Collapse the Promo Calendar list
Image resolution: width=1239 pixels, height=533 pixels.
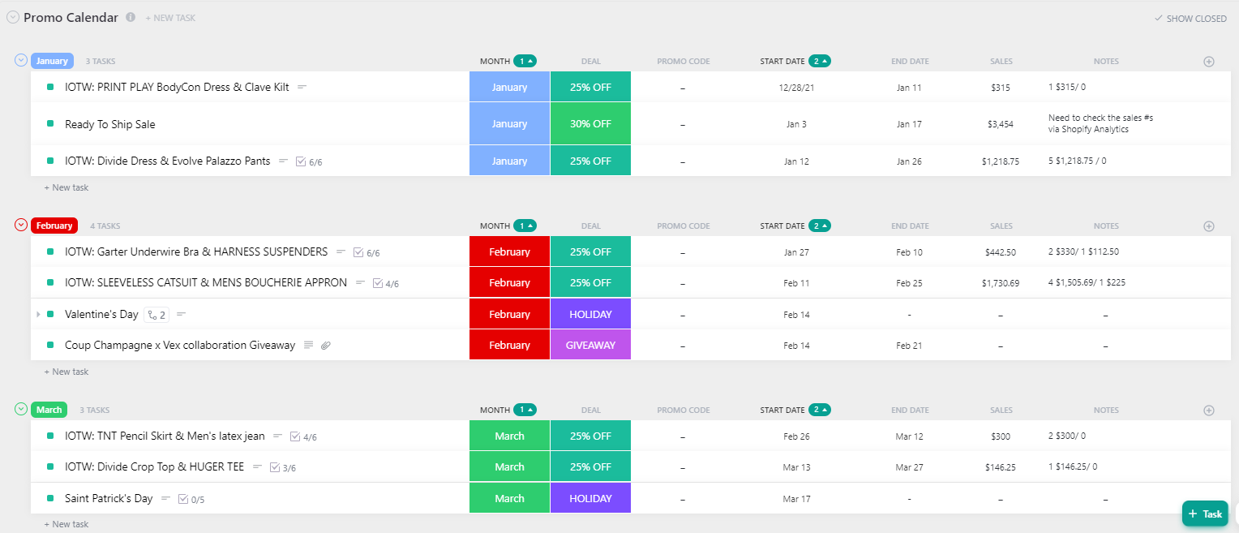(x=13, y=18)
